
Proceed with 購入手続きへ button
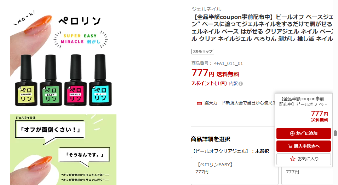(304, 146)
